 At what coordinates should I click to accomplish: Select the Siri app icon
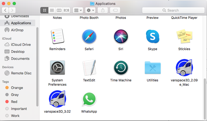tap(121, 37)
